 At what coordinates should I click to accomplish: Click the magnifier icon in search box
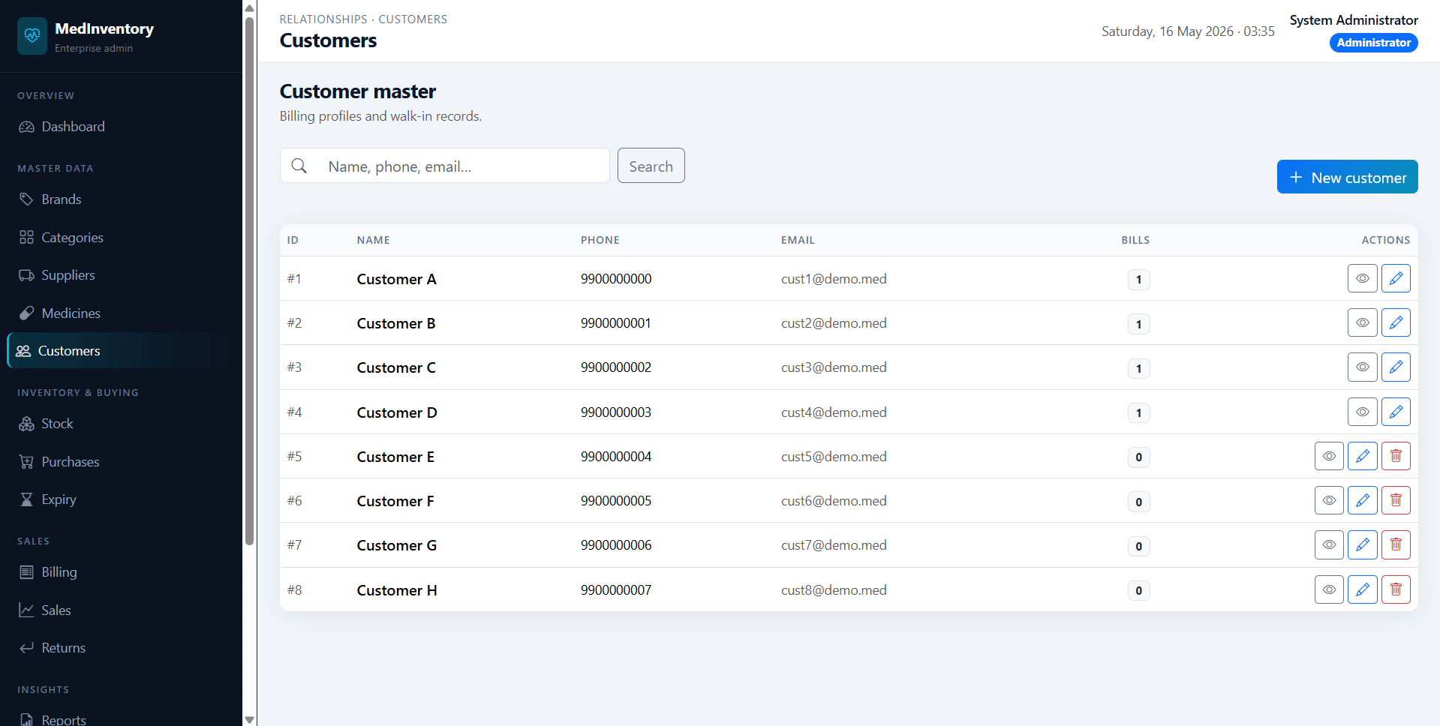299,166
